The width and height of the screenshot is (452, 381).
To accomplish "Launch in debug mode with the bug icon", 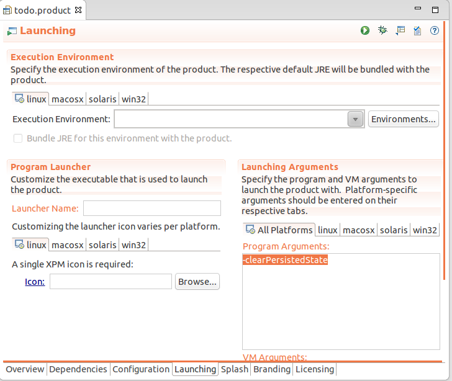I will (x=382, y=30).
